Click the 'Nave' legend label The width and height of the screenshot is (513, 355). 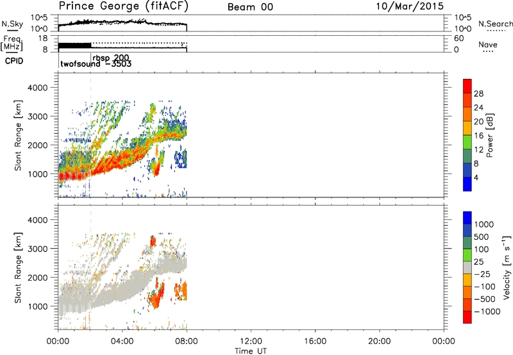point(488,44)
